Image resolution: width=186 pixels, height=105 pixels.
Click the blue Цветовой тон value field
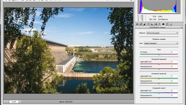tap(174, 91)
